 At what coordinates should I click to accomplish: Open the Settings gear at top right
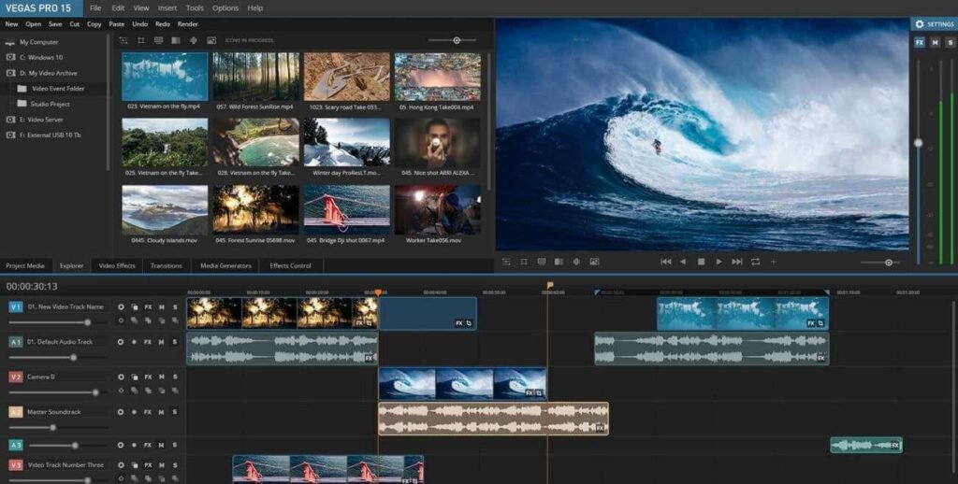(x=920, y=24)
